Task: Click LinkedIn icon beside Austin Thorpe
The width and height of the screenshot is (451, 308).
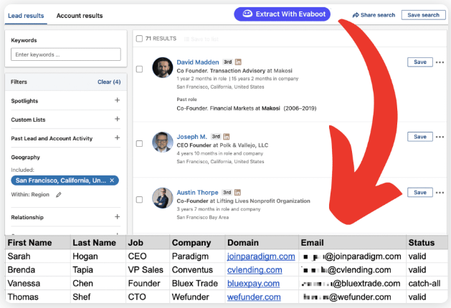Action: coord(237,193)
